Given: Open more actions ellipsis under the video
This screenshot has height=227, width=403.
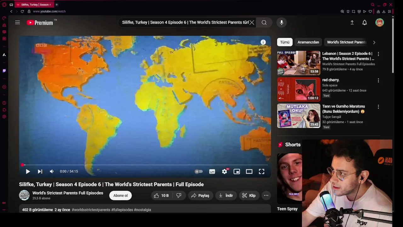Looking at the screenshot, I should [x=266, y=195].
